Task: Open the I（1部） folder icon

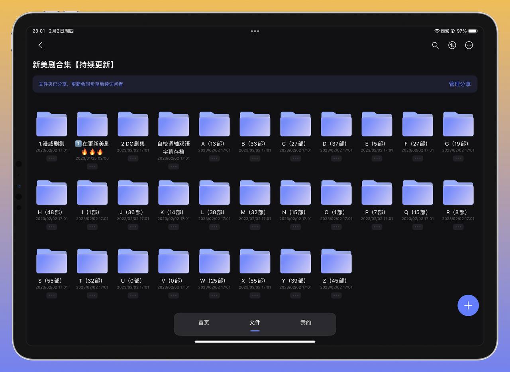Action: [x=92, y=192]
